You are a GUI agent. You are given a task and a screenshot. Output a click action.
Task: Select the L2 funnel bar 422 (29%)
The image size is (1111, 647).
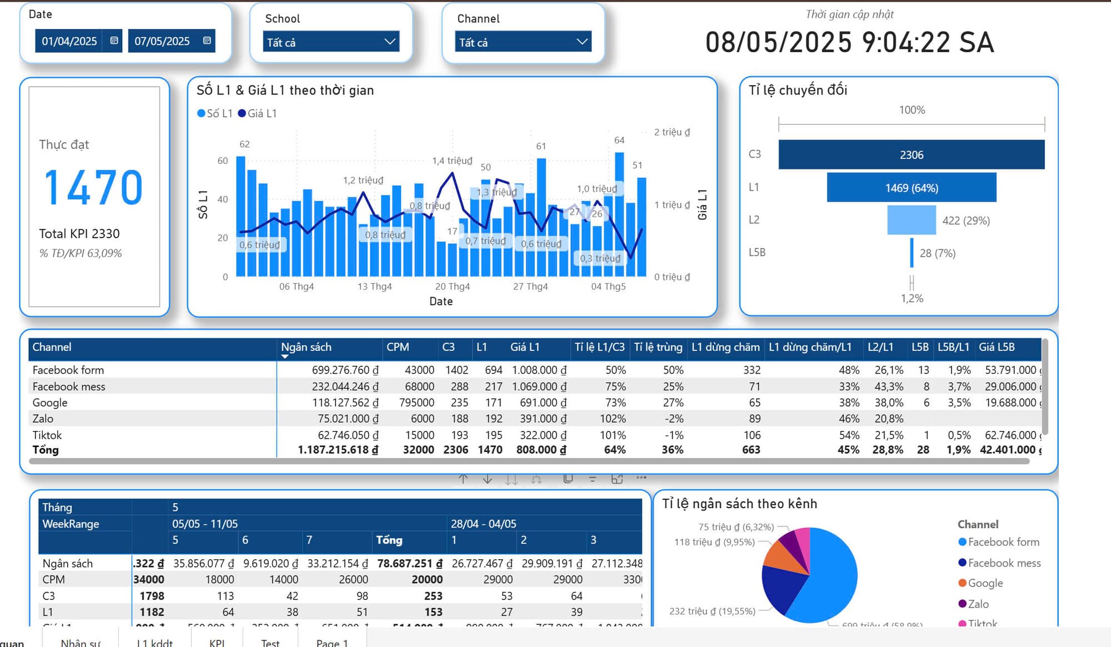click(912, 220)
